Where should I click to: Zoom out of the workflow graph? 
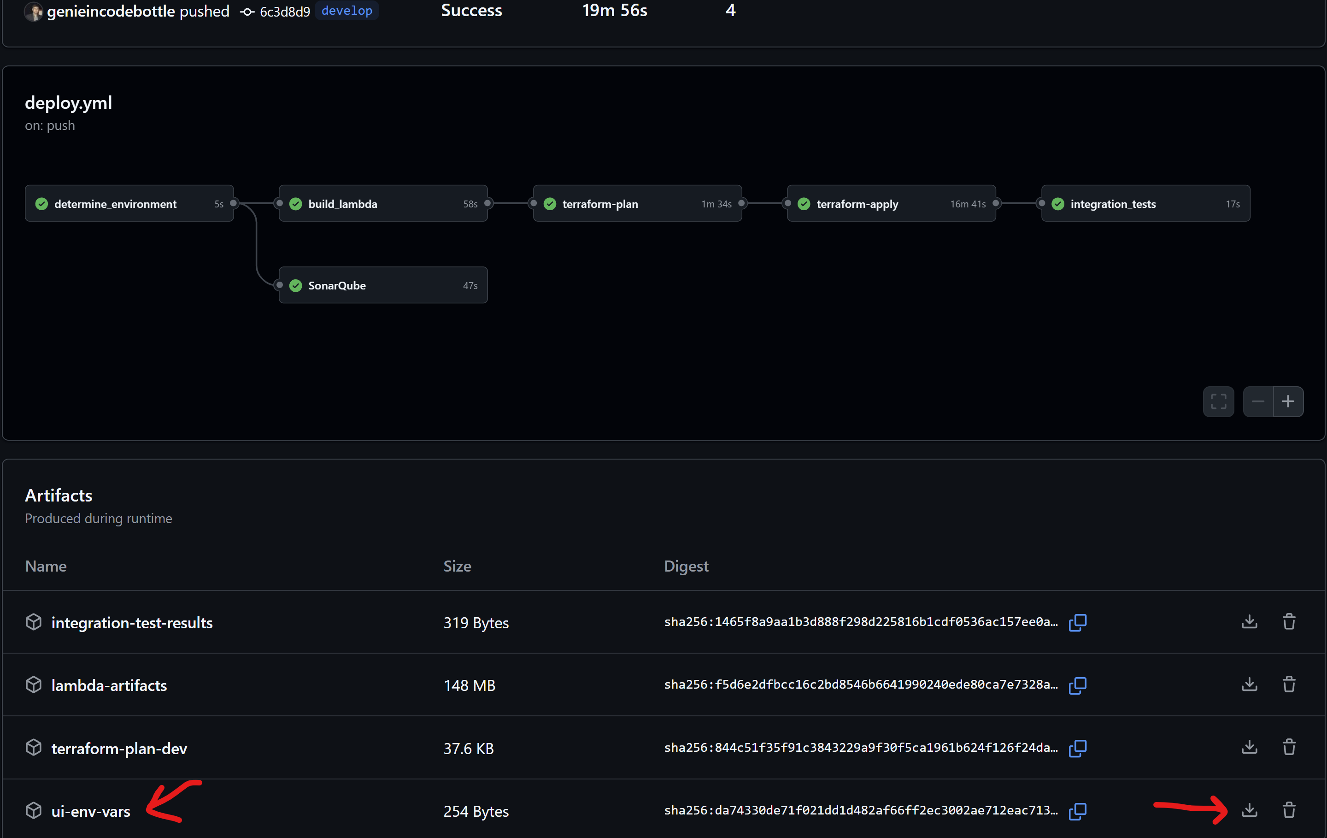click(x=1257, y=401)
